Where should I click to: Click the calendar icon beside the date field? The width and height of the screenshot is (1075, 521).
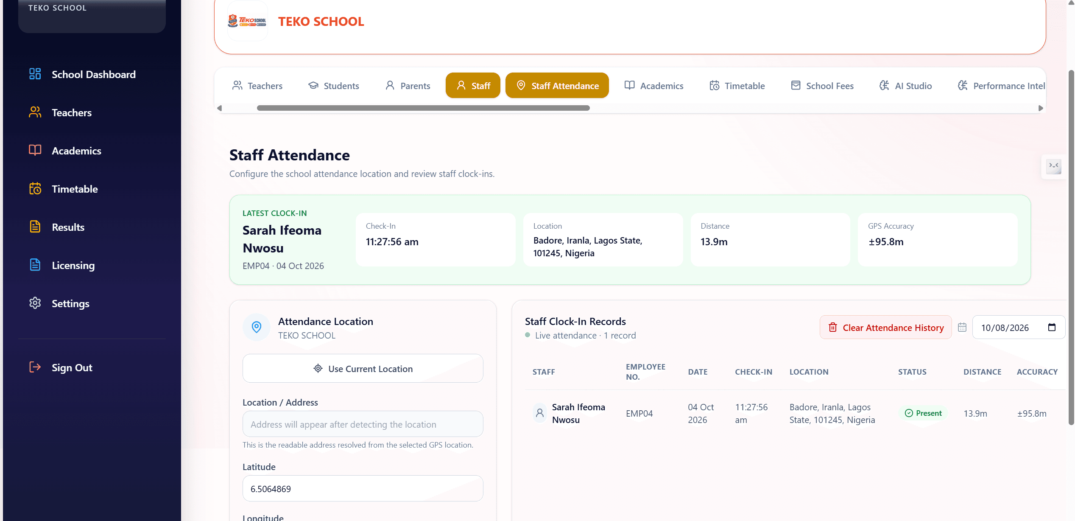point(962,328)
